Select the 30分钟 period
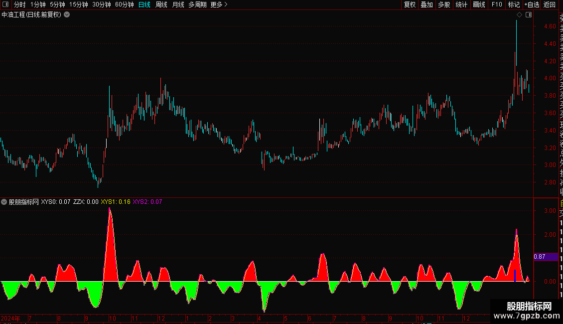This screenshot has height=324, width=563. tap(102, 4)
